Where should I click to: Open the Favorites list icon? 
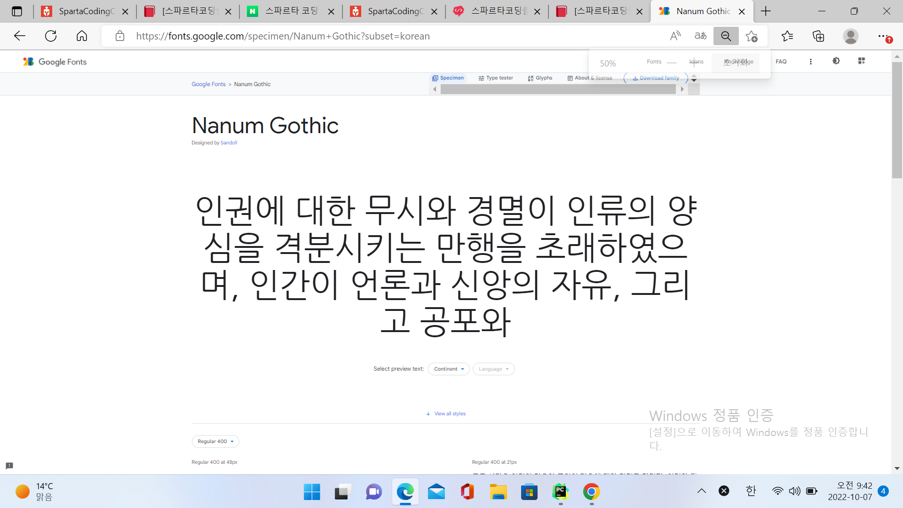click(x=787, y=36)
